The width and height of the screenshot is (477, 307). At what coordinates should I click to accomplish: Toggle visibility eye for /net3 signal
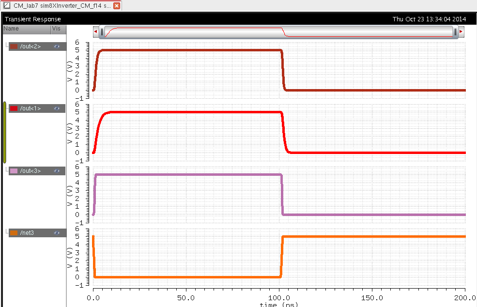(x=57, y=233)
